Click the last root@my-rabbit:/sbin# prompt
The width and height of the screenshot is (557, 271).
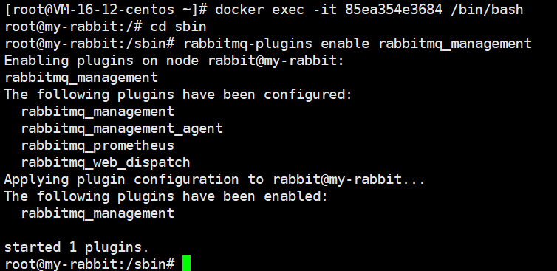(x=90, y=264)
